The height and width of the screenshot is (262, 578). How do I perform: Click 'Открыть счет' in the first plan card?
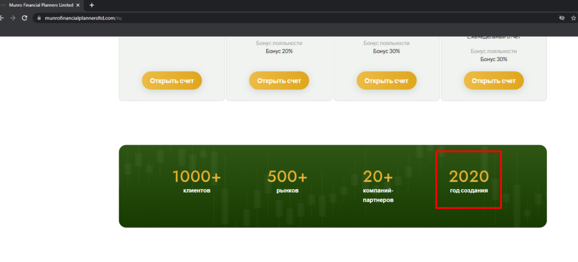click(172, 81)
